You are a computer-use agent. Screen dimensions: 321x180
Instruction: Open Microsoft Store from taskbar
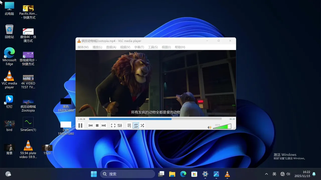(x=194, y=174)
